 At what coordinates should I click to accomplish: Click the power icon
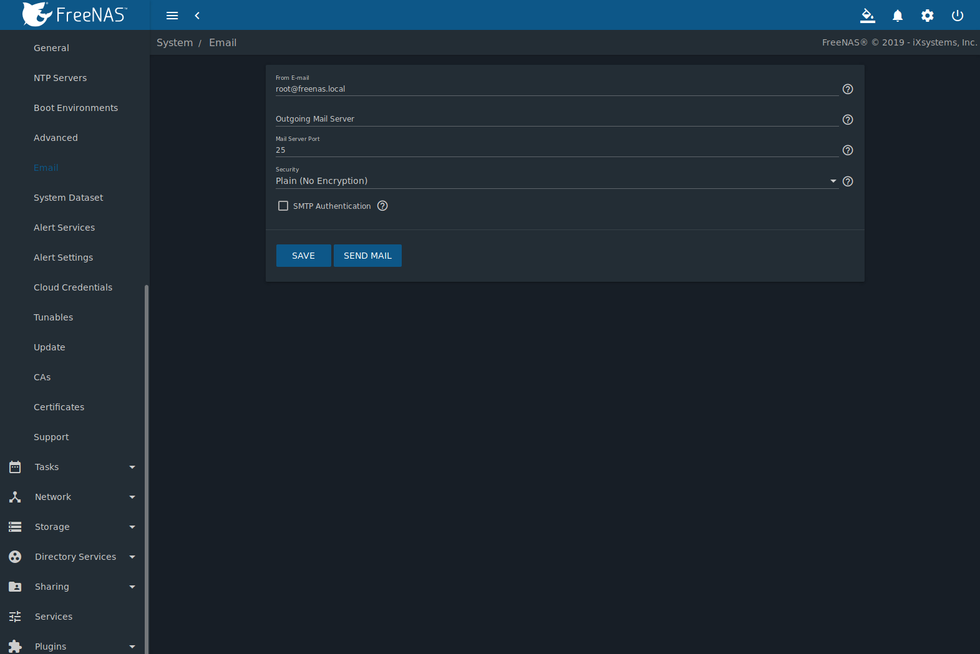tap(958, 16)
